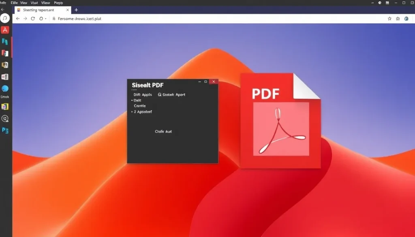Expand the "2 Agpstesf" item in the dialog
Viewport: 415px width, 237px height.
coord(132,112)
